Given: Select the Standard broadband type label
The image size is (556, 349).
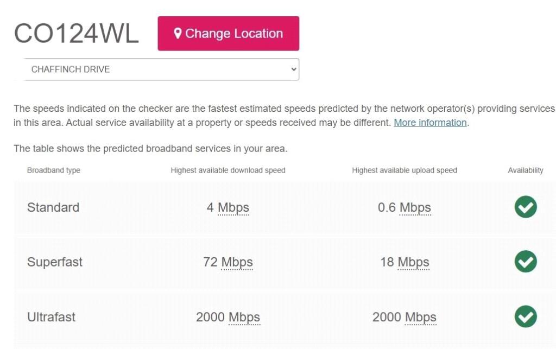Looking at the screenshot, I should pos(53,207).
